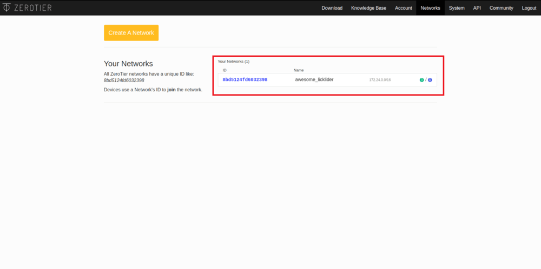Screen dimensions: 541x269
Task: Go to the Account page
Action: [403, 8]
